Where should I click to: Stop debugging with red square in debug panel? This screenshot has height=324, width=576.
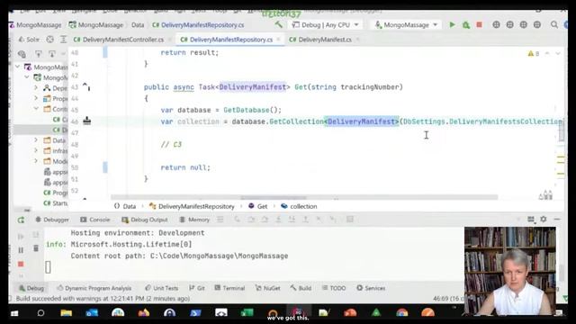click(21, 264)
